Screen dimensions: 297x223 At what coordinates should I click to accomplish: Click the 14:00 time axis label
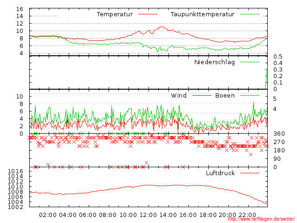coord(168,215)
